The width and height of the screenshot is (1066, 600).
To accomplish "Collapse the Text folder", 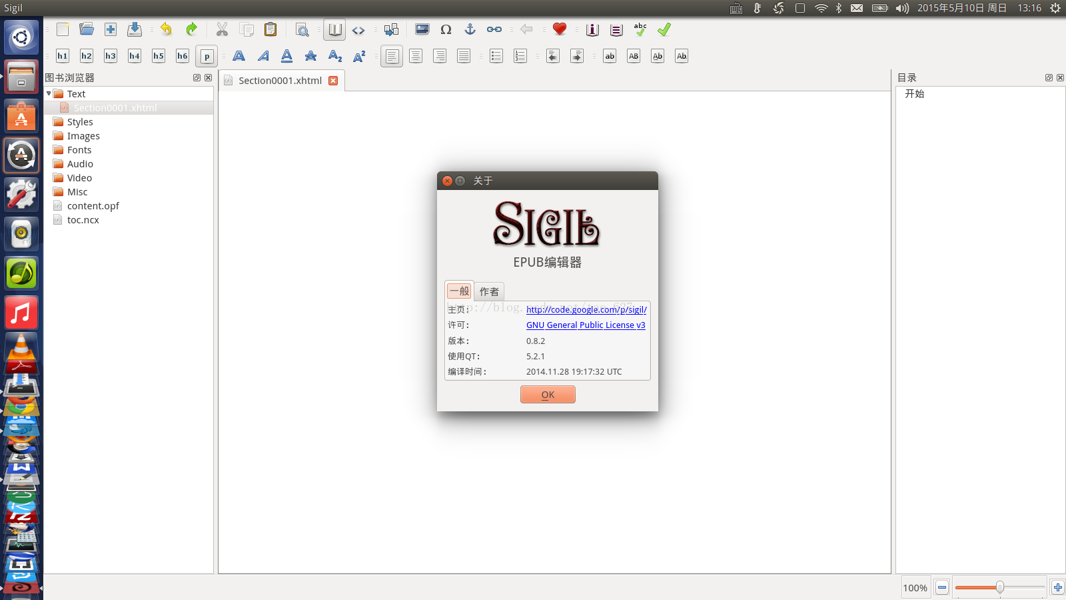I will coord(49,94).
